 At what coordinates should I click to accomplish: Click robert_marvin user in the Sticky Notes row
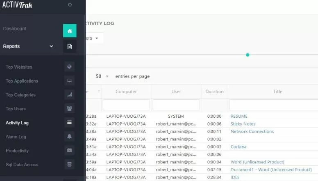pyautogui.click(x=176, y=124)
